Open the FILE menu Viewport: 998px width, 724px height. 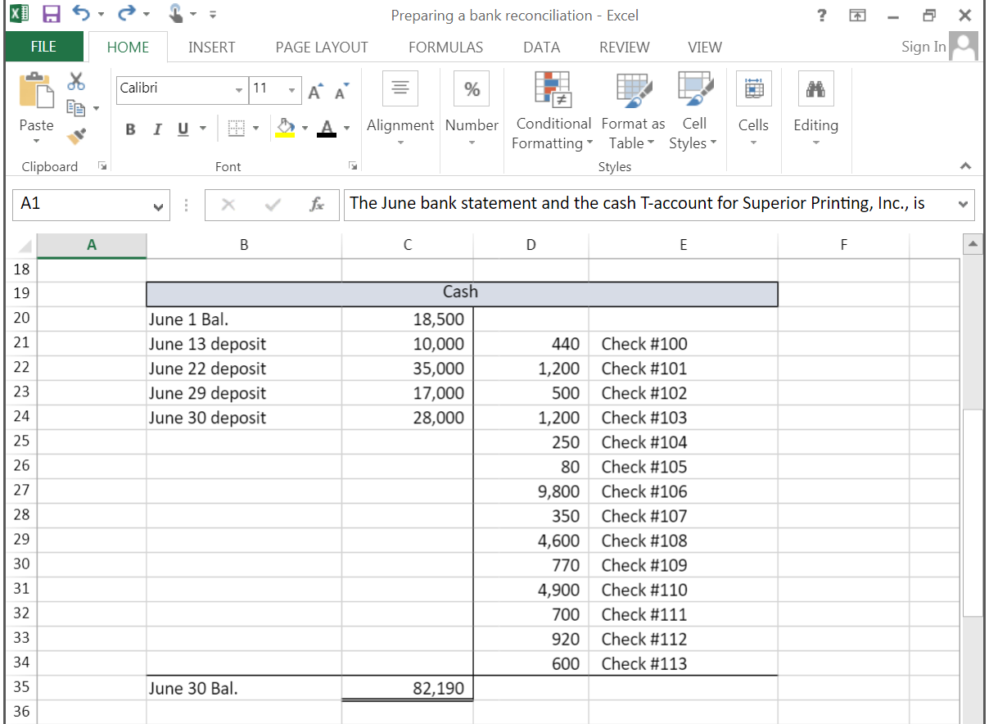pyautogui.click(x=43, y=47)
